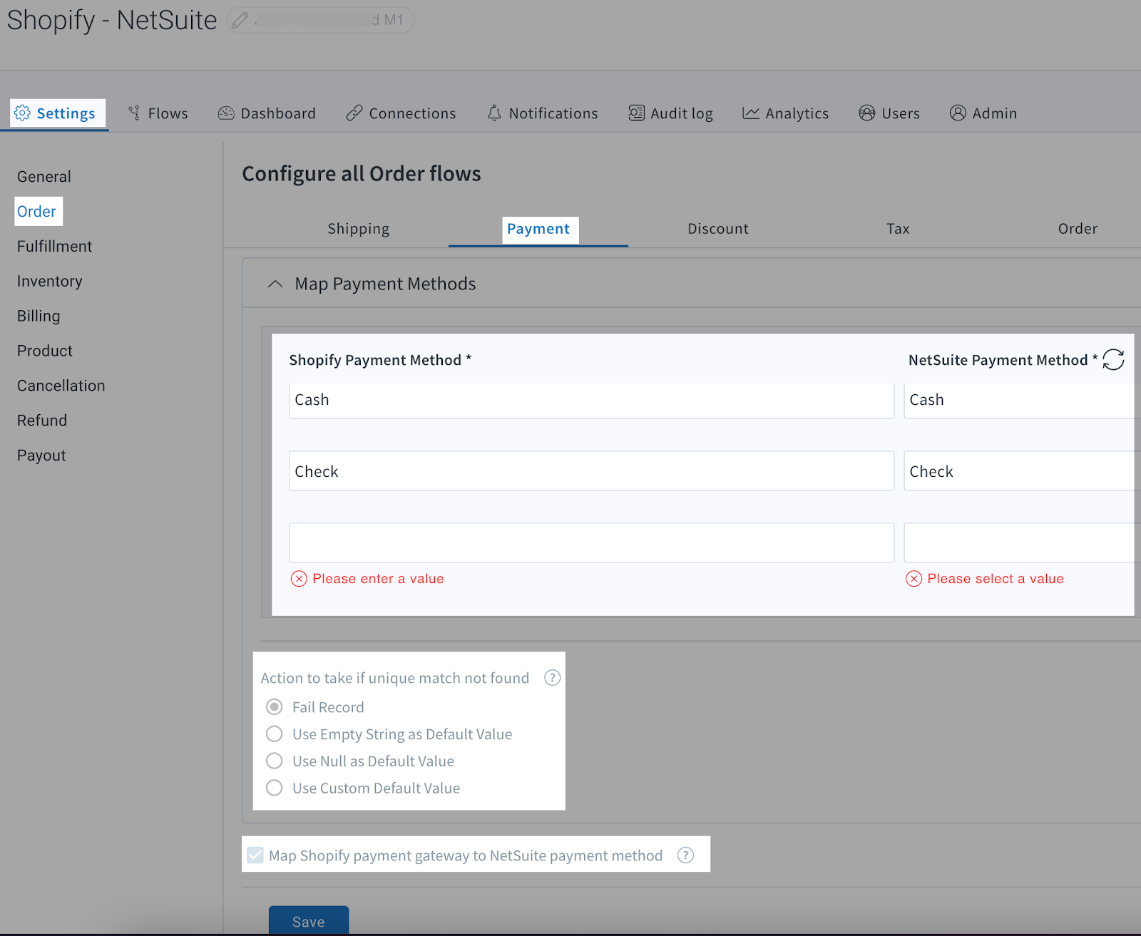1141x936 pixels.
Task: Click the Notifications bell icon
Action: point(494,113)
